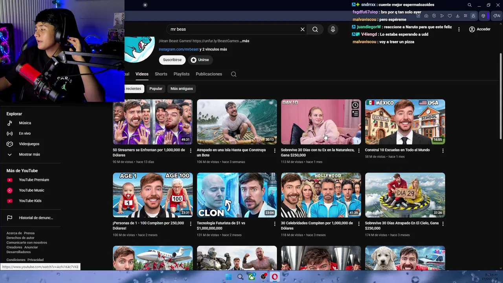This screenshot has width=503, height=283.
Task: Select Más recientes sort chip
Action: pyautogui.click(x=134, y=88)
